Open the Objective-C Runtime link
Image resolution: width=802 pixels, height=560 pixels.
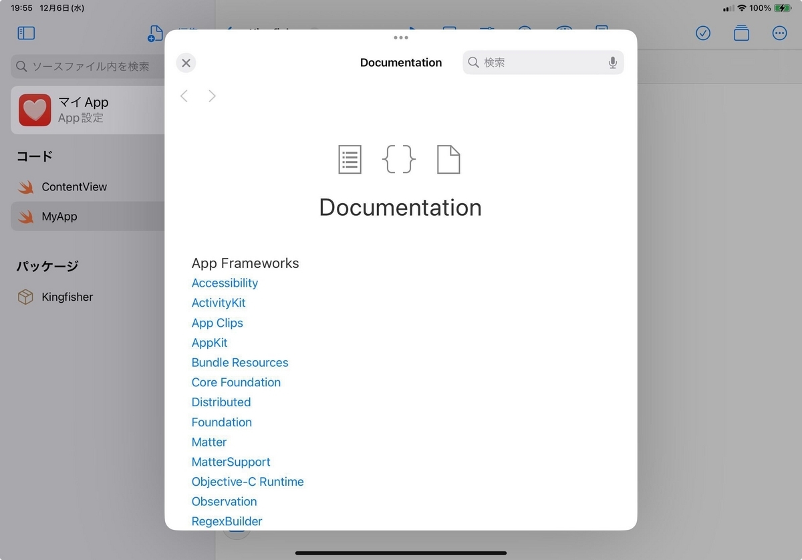tap(247, 482)
